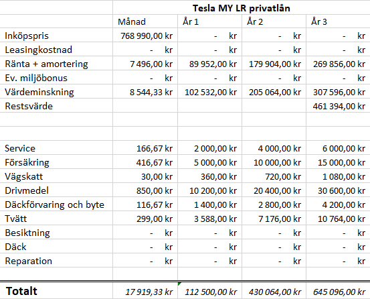Click the 30,00 kr cell
The width and height of the screenshot is (370, 299).
(x=145, y=176)
